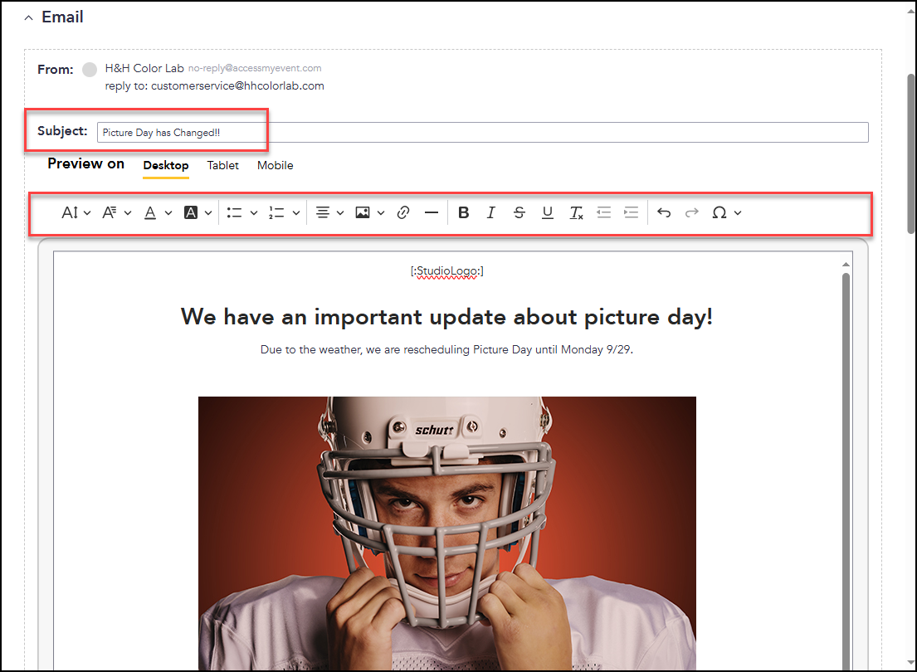Image resolution: width=917 pixels, height=672 pixels.
Task: Expand the special characters omega dropdown
Action: click(727, 213)
